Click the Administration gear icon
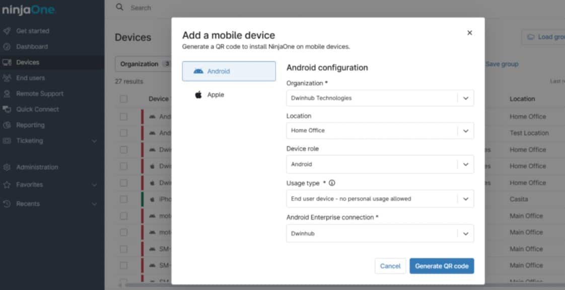Image resolution: width=565 pixels, height=290 pixels. pos(7,167)
